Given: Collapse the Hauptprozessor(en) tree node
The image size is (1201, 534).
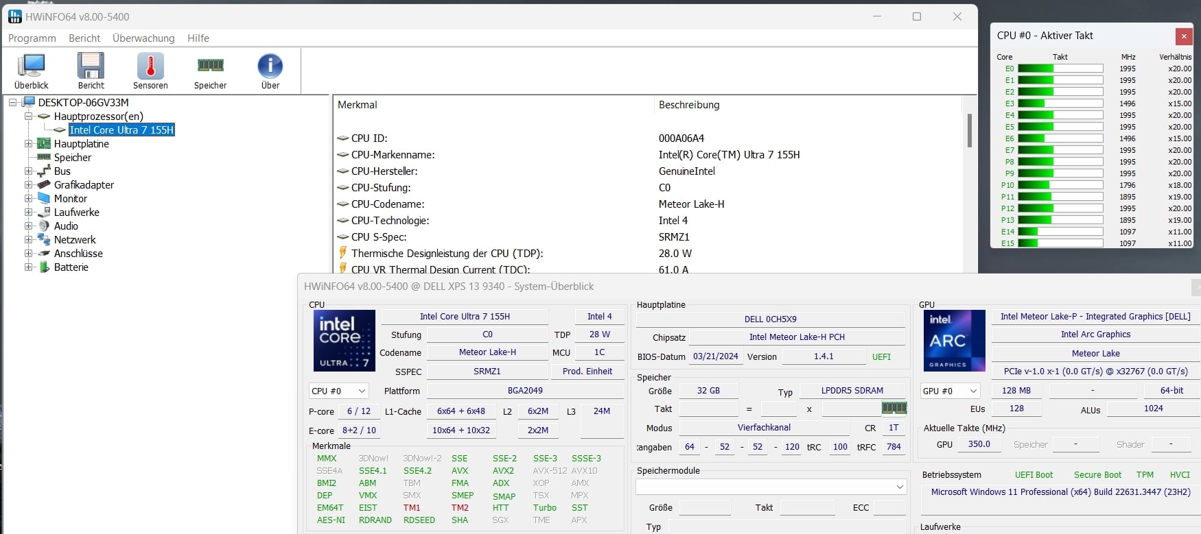Looking at the screenshot, I should tap(29, 117).
